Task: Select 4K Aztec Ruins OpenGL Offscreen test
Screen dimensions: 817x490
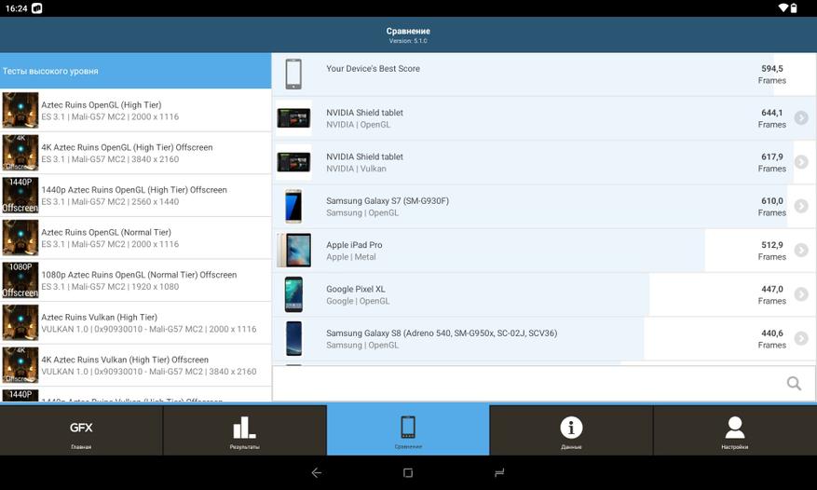Action: coord(135,153)
